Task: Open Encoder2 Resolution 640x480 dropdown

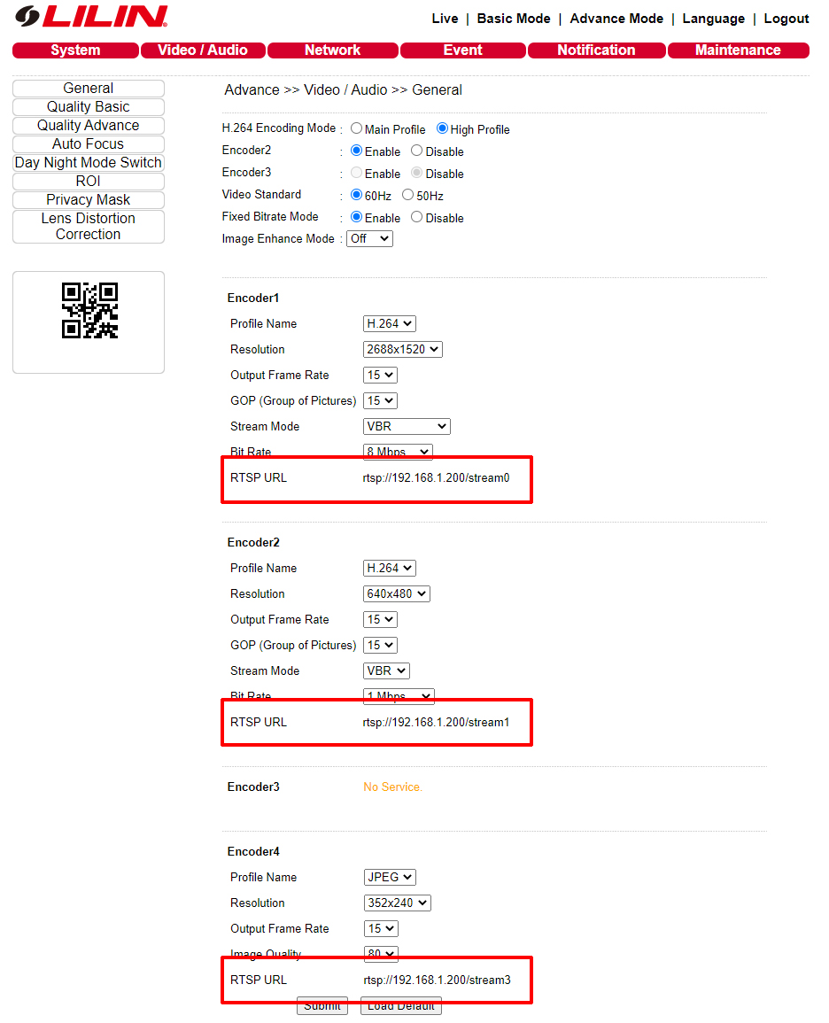Action: (397, 594)
